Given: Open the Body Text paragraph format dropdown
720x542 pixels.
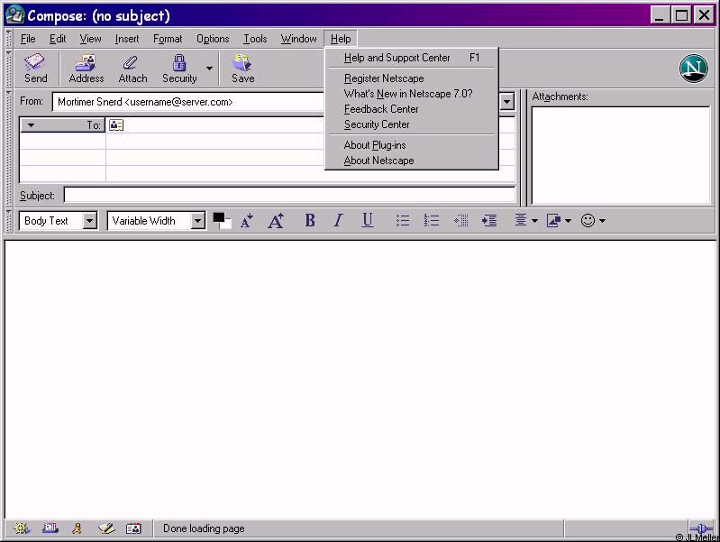Looking at the screenshot, I should click(x=58, y=221).
